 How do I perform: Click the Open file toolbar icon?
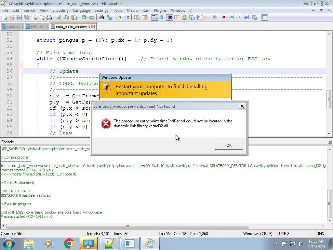(12, 18)
